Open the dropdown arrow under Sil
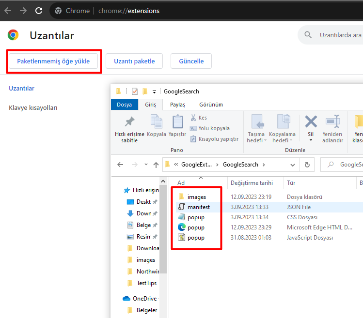This screenshot has width=363, height=318. (x=311, y=140)
